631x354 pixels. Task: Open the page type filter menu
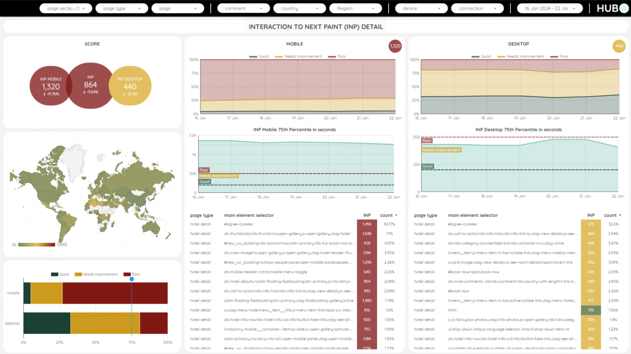[x=122, y=8]
